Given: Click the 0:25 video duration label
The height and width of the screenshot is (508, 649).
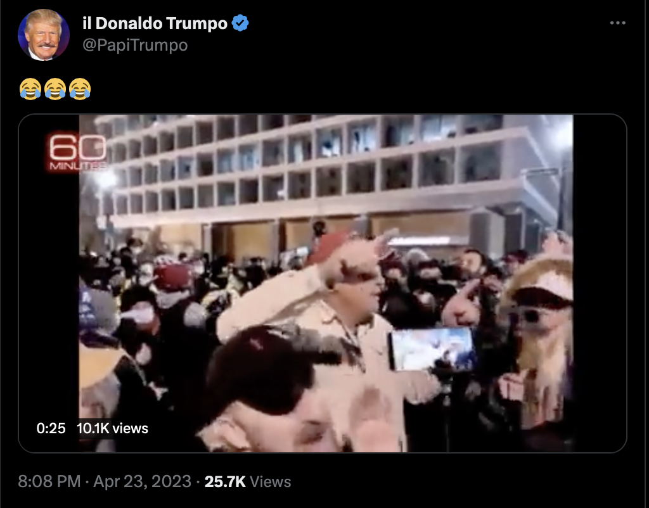Looking at the screenshot, I should (51, 428).
